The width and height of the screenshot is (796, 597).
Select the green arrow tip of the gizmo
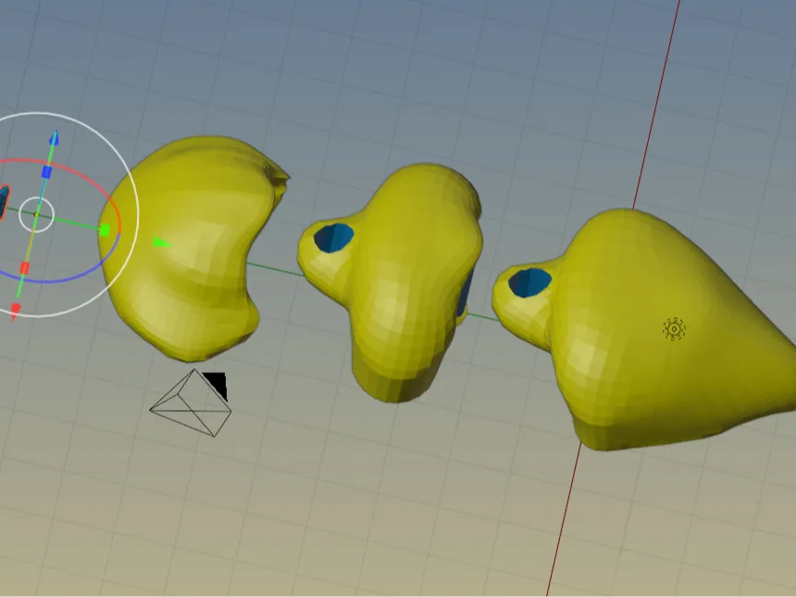tap(161, 243)
